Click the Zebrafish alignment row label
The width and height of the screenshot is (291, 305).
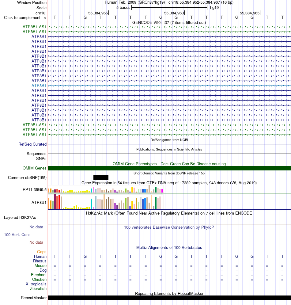pos(38,289)
